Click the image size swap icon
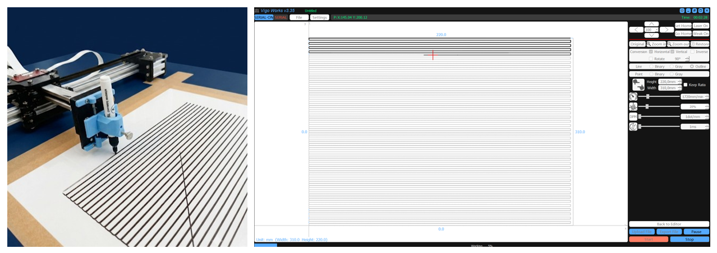This screenshot has width=717, height=253. 638,85
